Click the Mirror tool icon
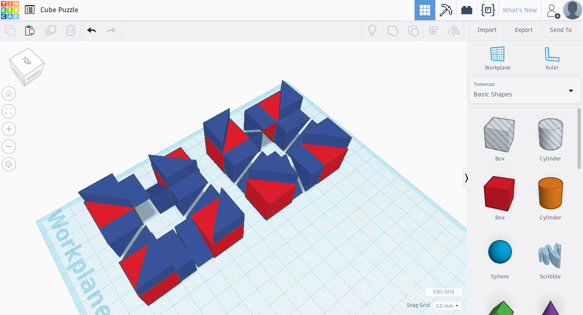 (x=454, y=30)
